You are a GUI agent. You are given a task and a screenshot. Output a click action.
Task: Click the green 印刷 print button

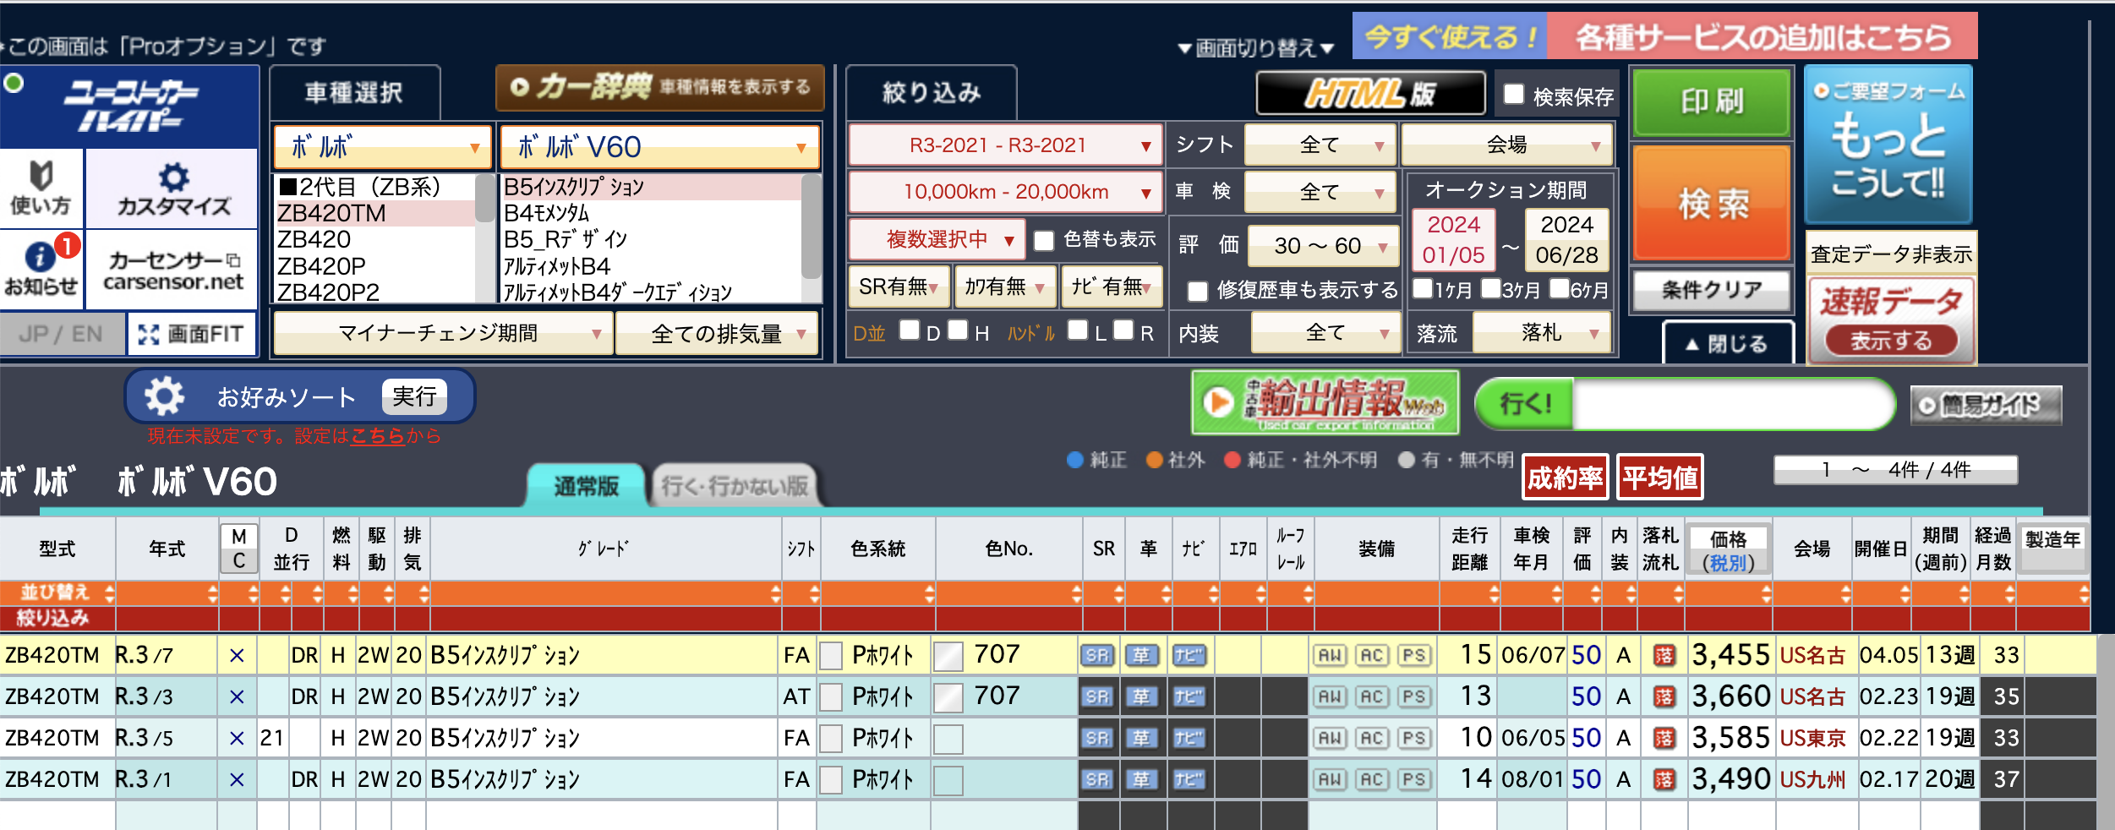tap(1711, 103)
